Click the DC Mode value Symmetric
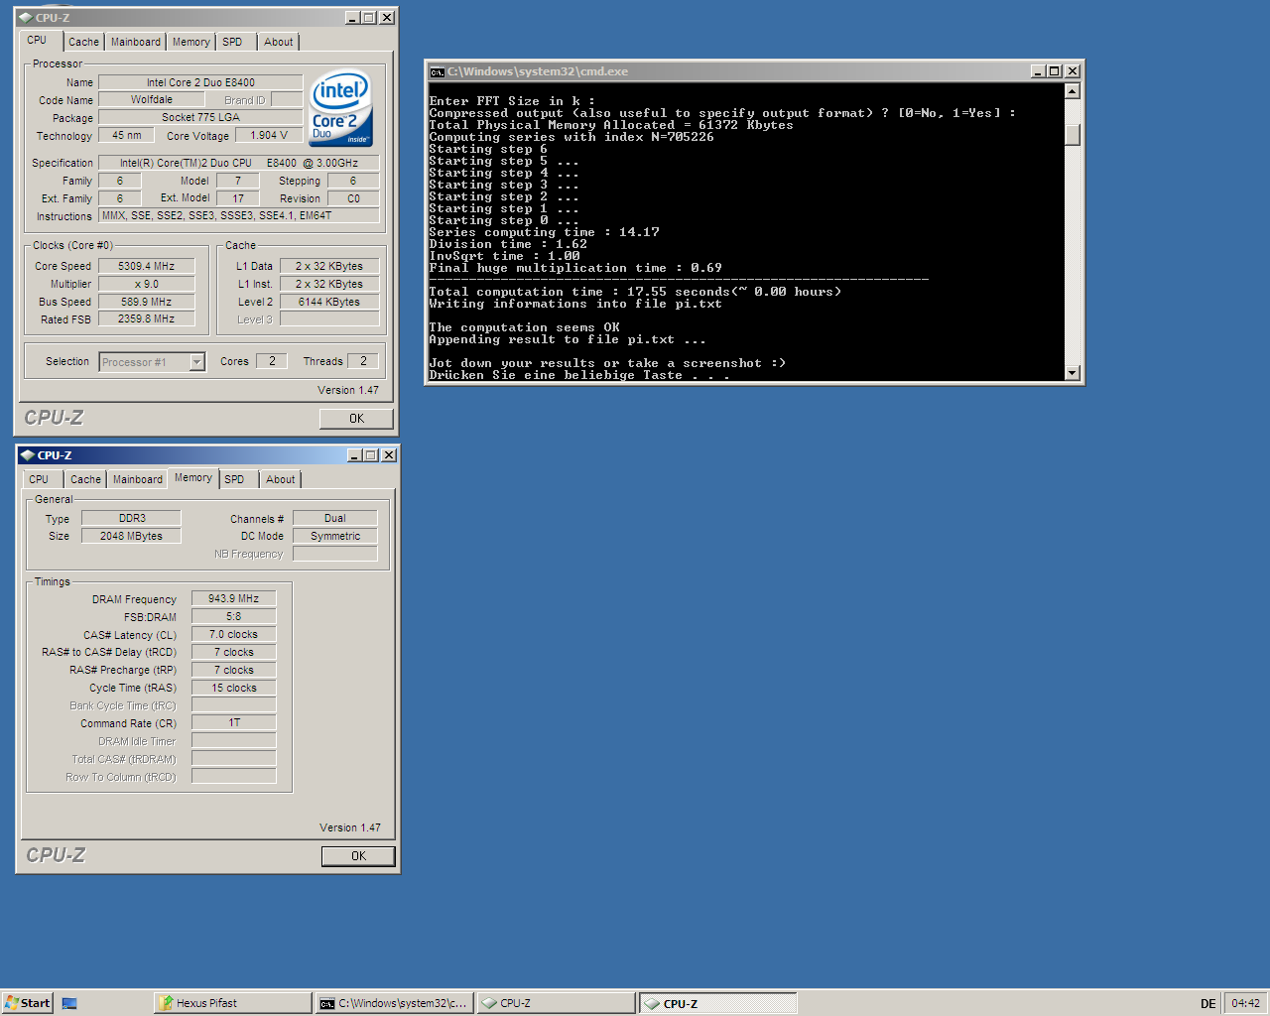Screen dimensions: 1270x1016 coord(335,536)
